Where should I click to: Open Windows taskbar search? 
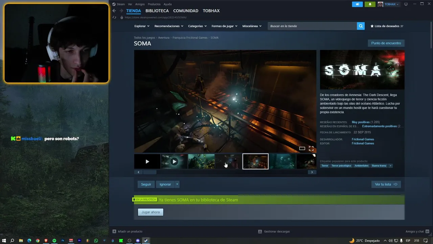12,241
